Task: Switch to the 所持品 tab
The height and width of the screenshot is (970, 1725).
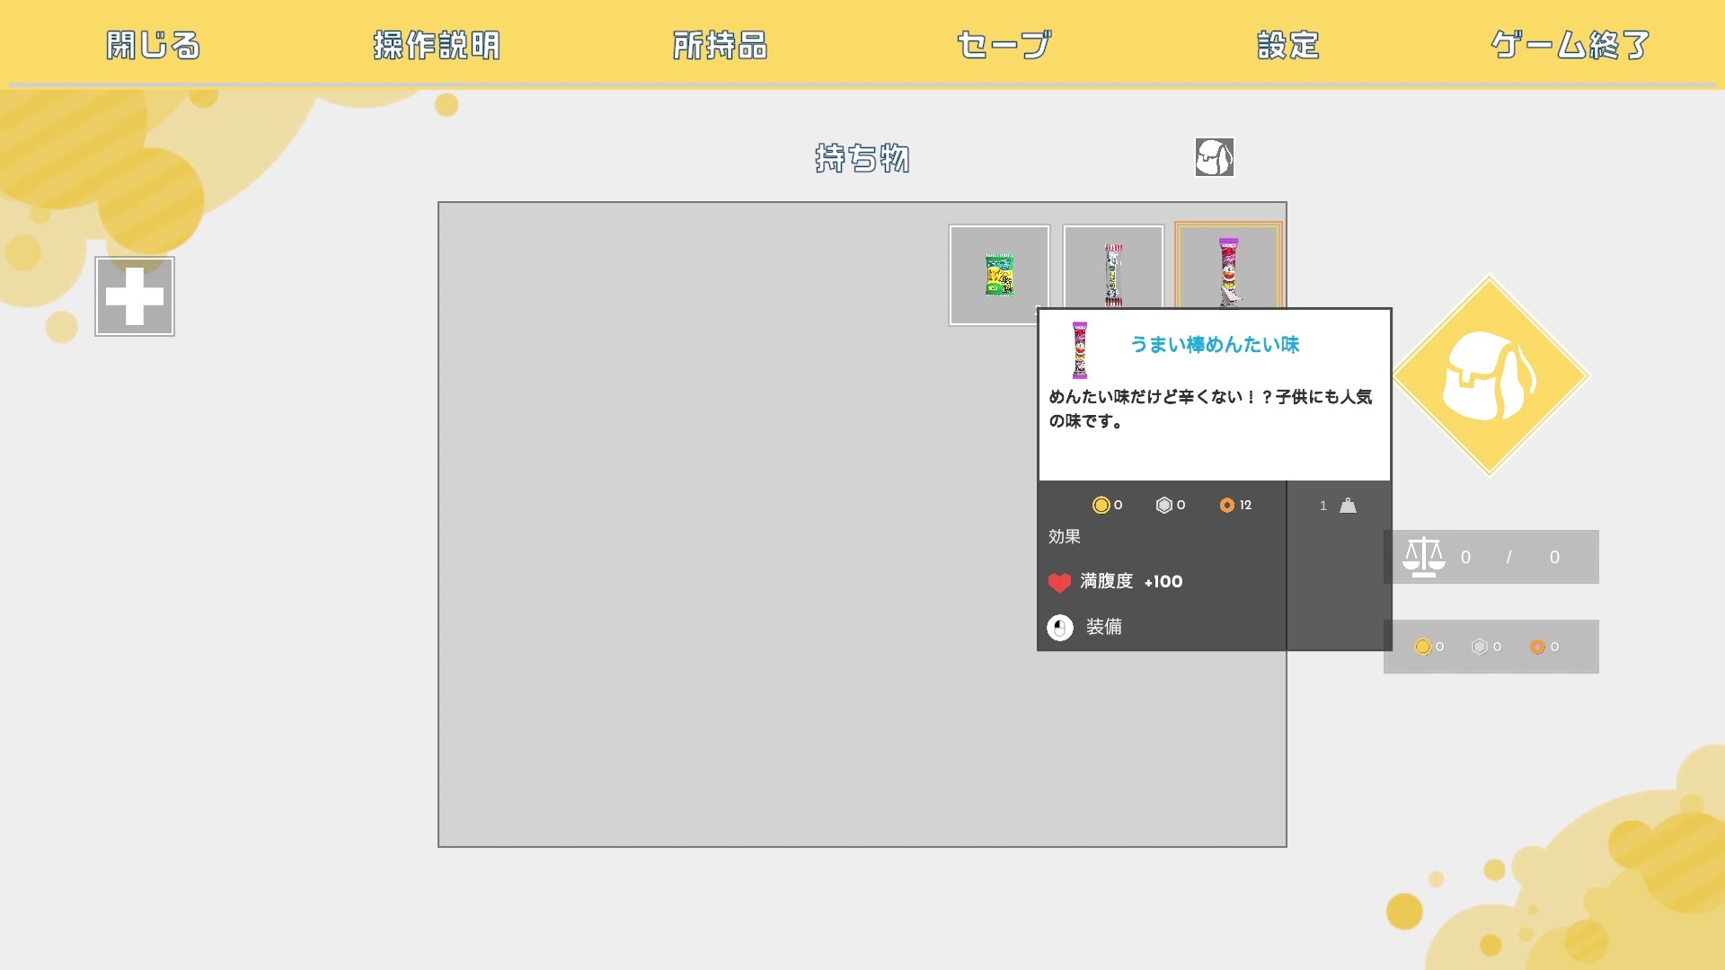Action: 720,45
